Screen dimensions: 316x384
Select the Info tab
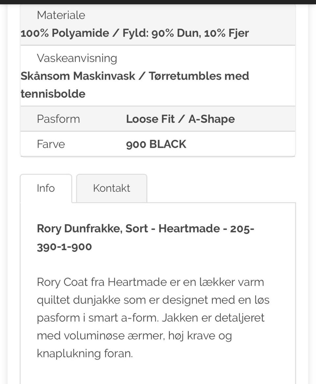pos(46,188)
